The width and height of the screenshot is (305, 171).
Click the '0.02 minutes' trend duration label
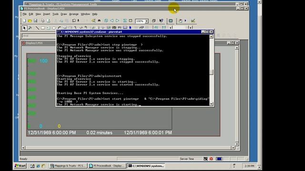point(100,133)
